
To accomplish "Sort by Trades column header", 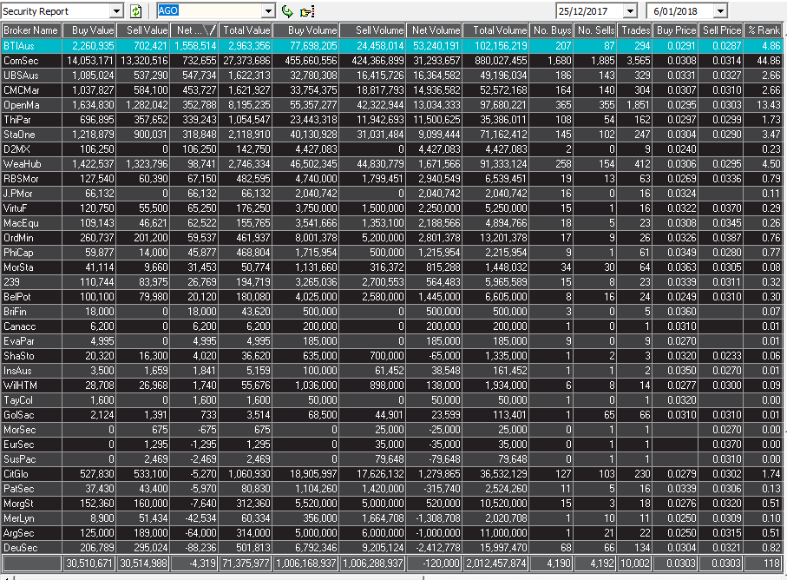I will click(635, 30).
